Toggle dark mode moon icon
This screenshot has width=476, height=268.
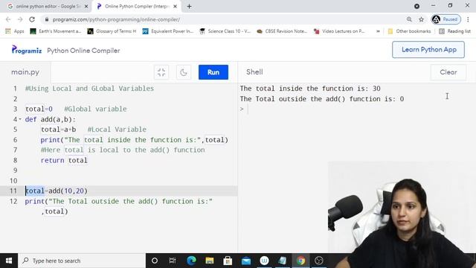184,72
